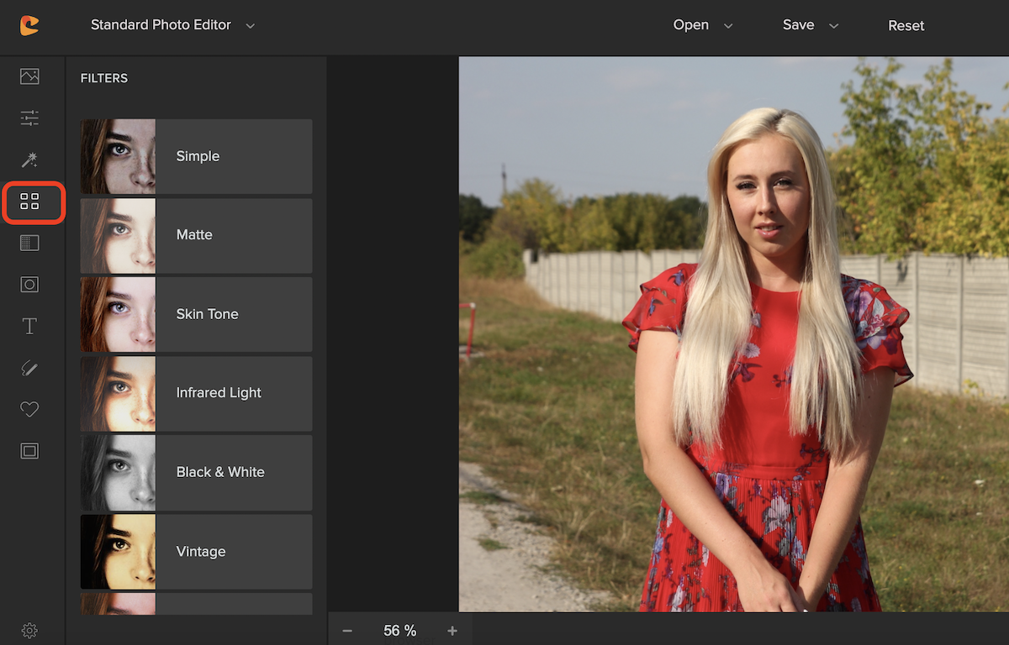Select the brush drawing tool

click(29, 368)
